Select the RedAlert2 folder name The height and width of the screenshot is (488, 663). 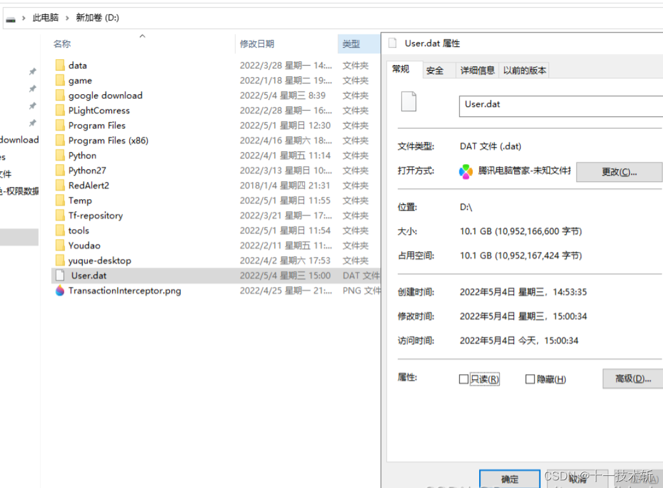[x=89, y=185]
